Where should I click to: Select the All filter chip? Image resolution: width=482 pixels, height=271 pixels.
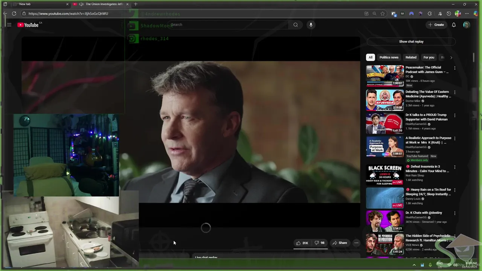[371, 58]
